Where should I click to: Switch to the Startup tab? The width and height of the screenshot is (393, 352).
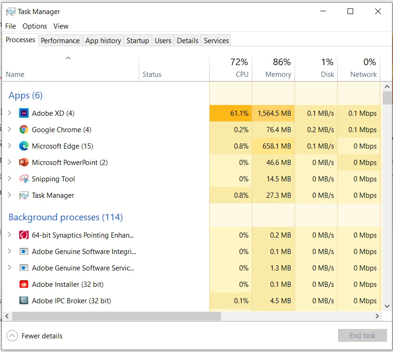tap(137, 41)
